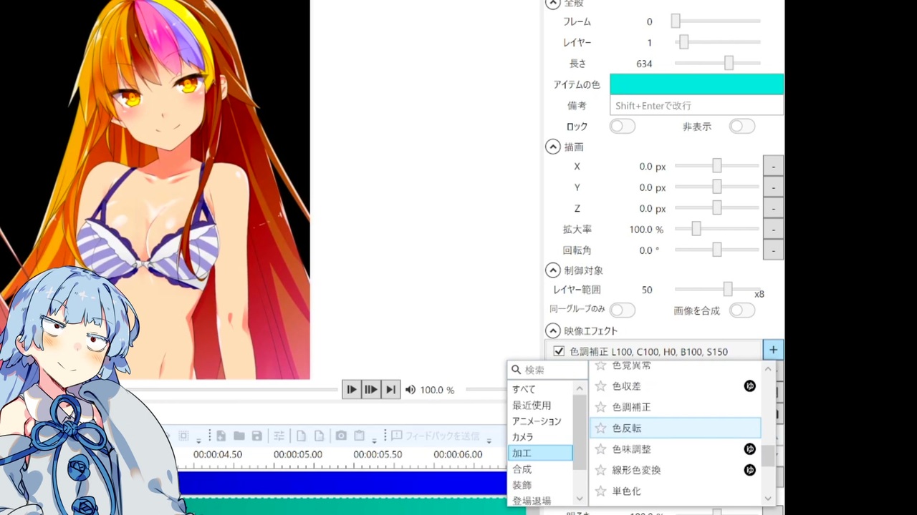This screenshot has width=917, height=515.
Task: Open settings via the sliders icon
Action: point(279,436)
